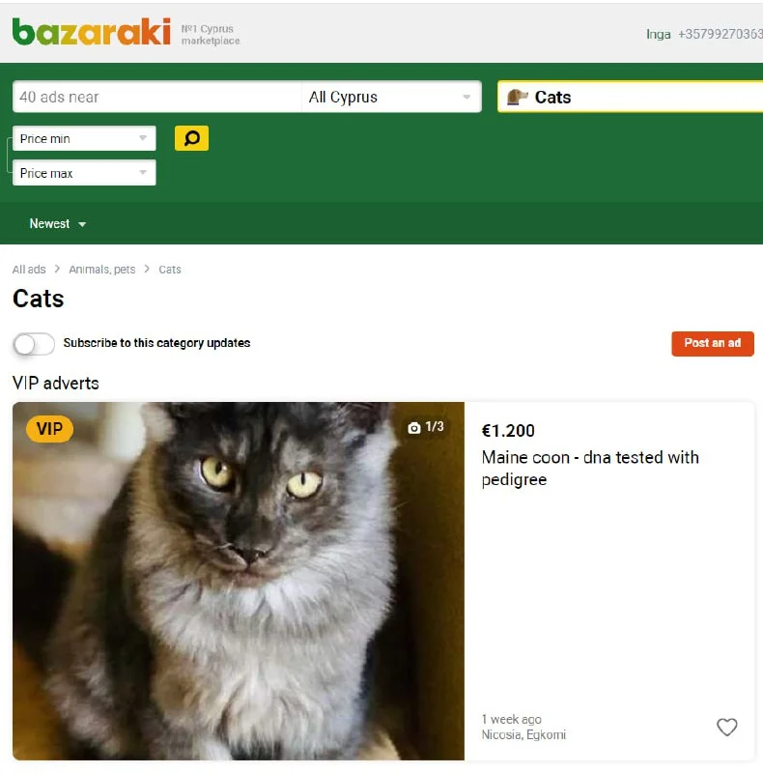Click the camera 1/3 photo counter
This screenshot has height=773, width=763.
[x=426, y=427]
